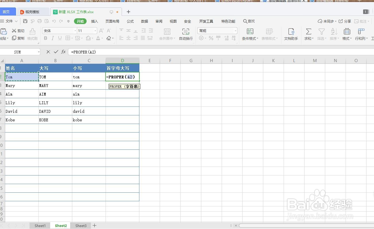Click the Format Painter (格式刷) brush
374x229 pixels.
[x=32, y=34]
